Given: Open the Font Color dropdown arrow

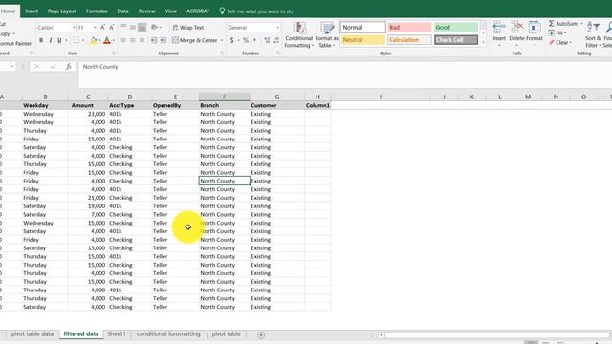Looking at the screenshot, I should (x=114, y=40).
